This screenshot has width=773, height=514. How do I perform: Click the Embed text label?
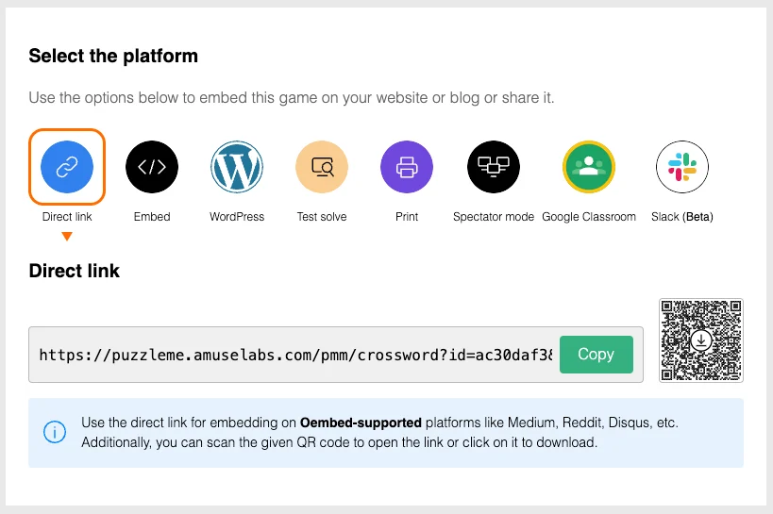(152, 217)
